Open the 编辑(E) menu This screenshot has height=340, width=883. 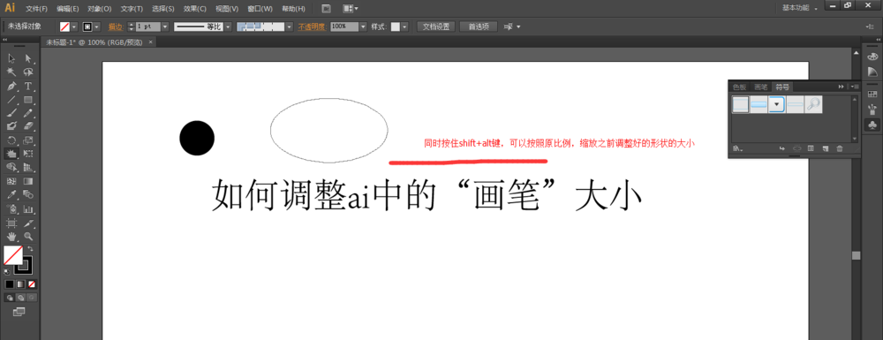tap(68, 9)
